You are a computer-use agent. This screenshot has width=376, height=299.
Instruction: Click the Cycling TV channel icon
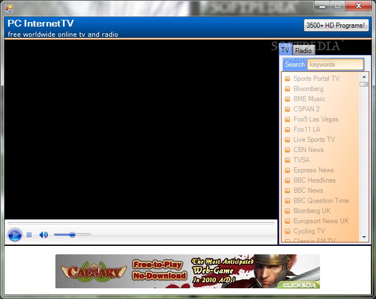click(287, 232)
